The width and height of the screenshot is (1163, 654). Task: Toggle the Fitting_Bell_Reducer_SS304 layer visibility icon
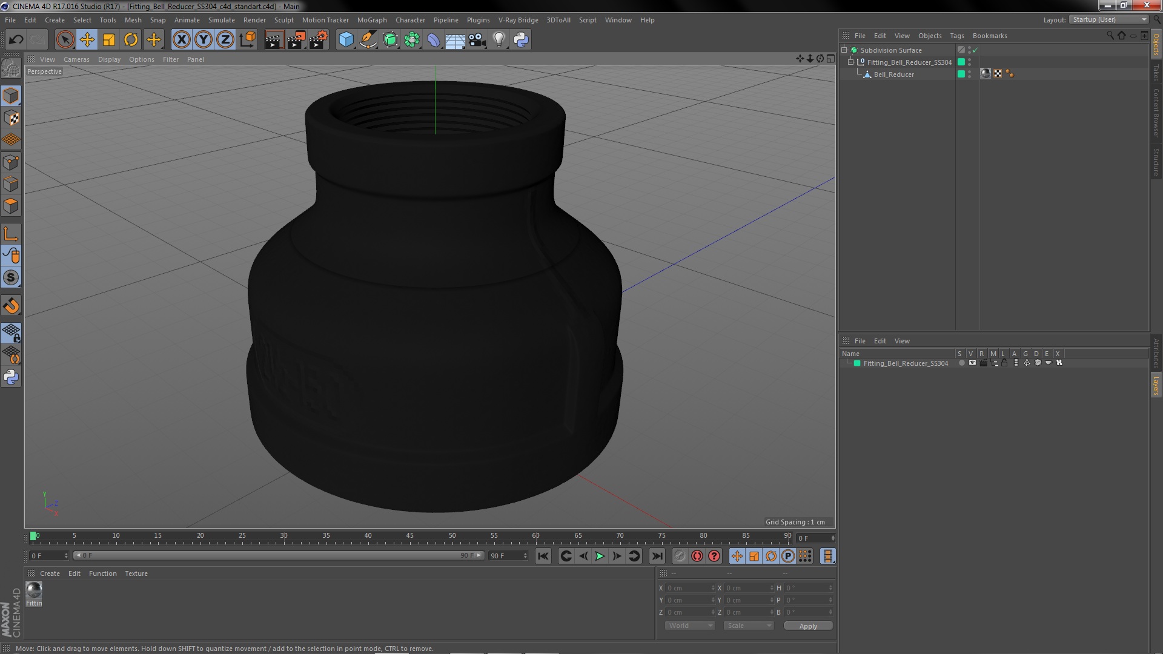coord(972,363)
